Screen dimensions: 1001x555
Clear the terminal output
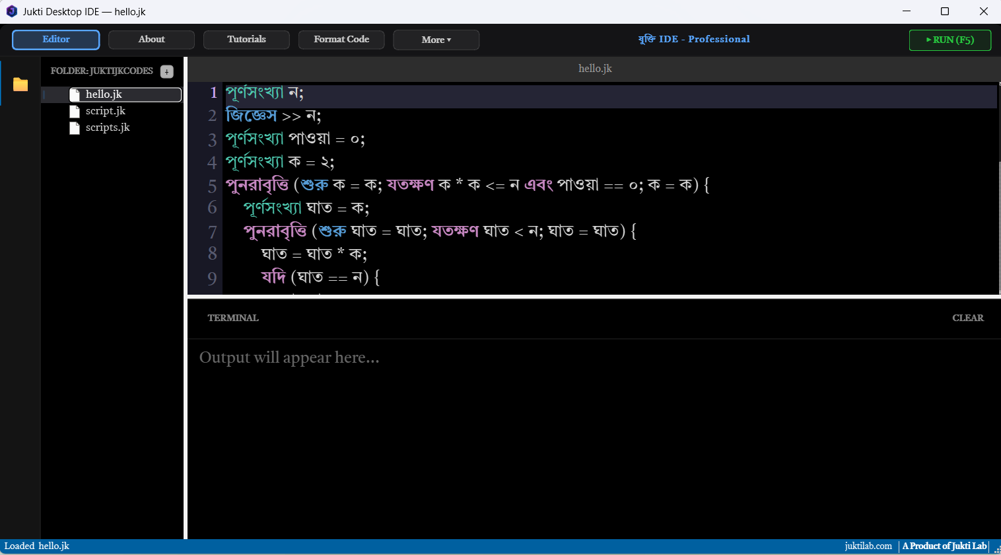point(967,318)
